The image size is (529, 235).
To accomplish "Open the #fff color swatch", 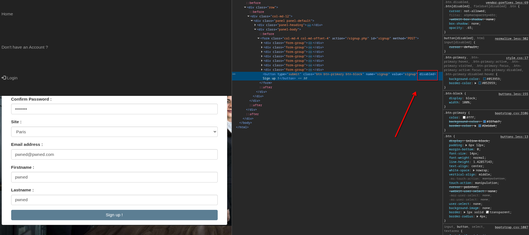I will (x=464, y=118).
